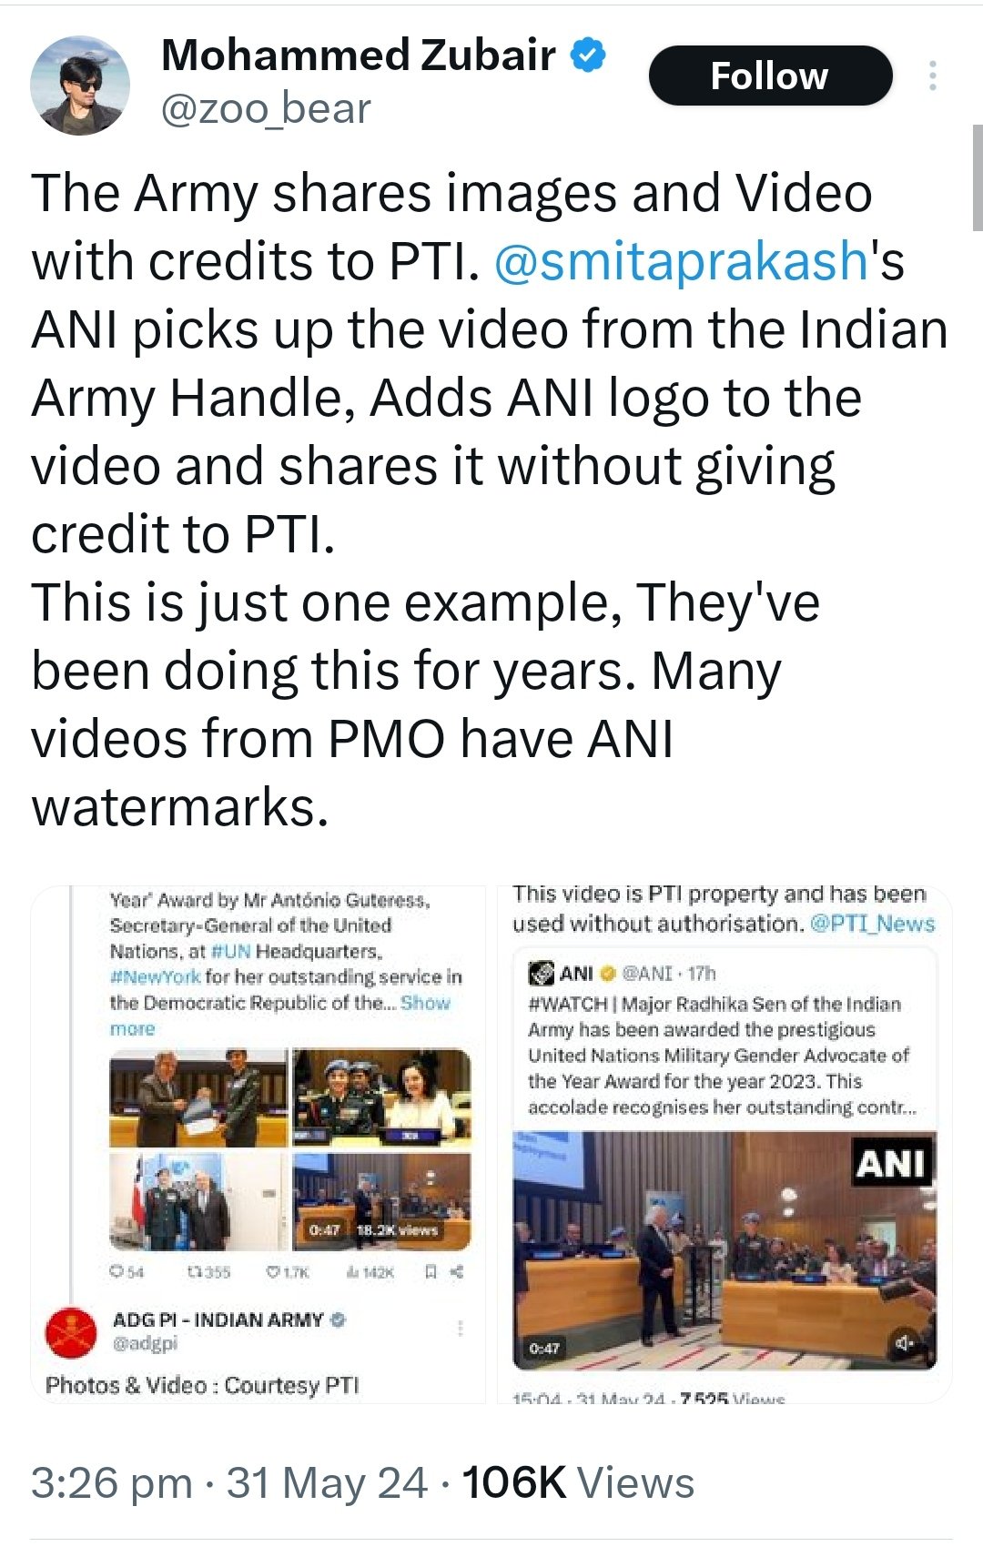The height and width of the screenshot is (1567, 983).
Task: Open the left screenshot image attachment
Action: click(258, 1144)
